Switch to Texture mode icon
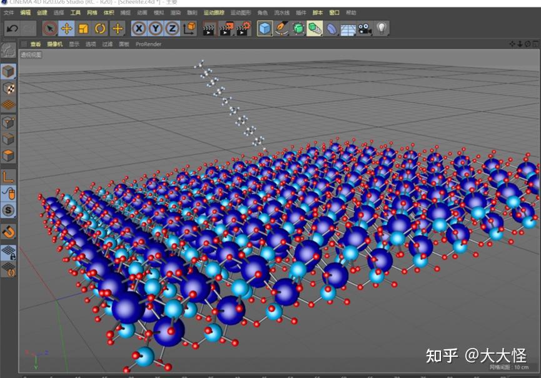The height and width of the screenshot is (378, 541). [x=8, y=88]
